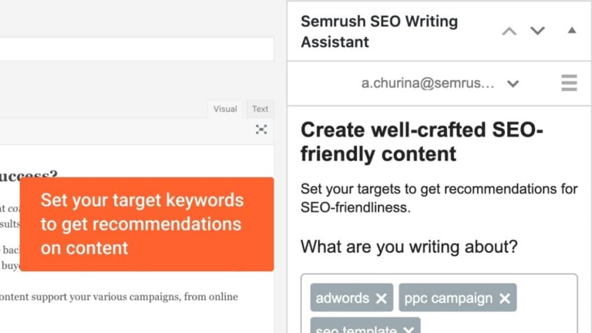Open the hamburger menu in the Semrush panel
The height and width of the screenshot is (333, 592).
click(x=569, y=83)
